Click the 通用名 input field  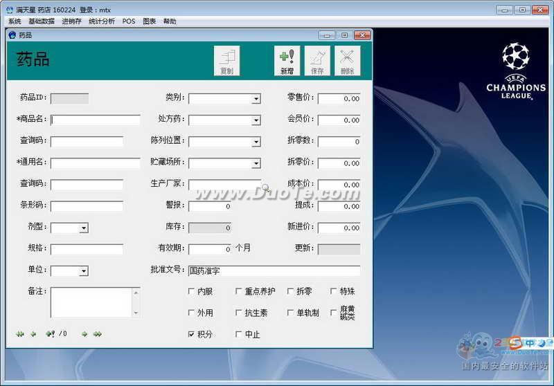(96, 163)
